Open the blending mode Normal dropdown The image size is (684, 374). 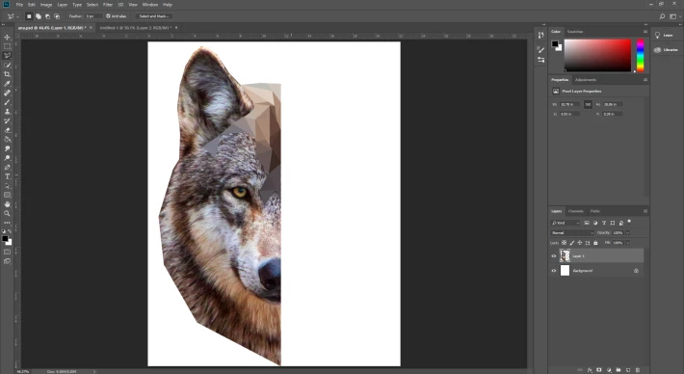click(572, 233)
